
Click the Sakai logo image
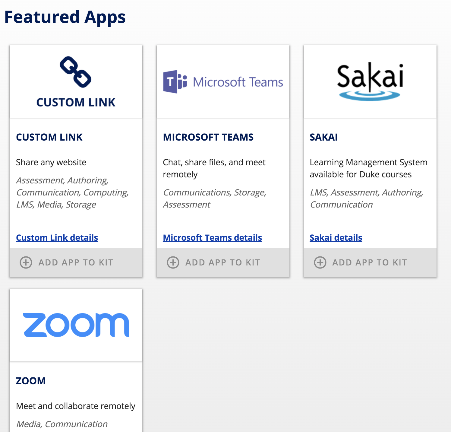click(x=370, y=81)
